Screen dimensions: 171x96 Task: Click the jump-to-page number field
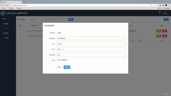(x=166, y=41)
